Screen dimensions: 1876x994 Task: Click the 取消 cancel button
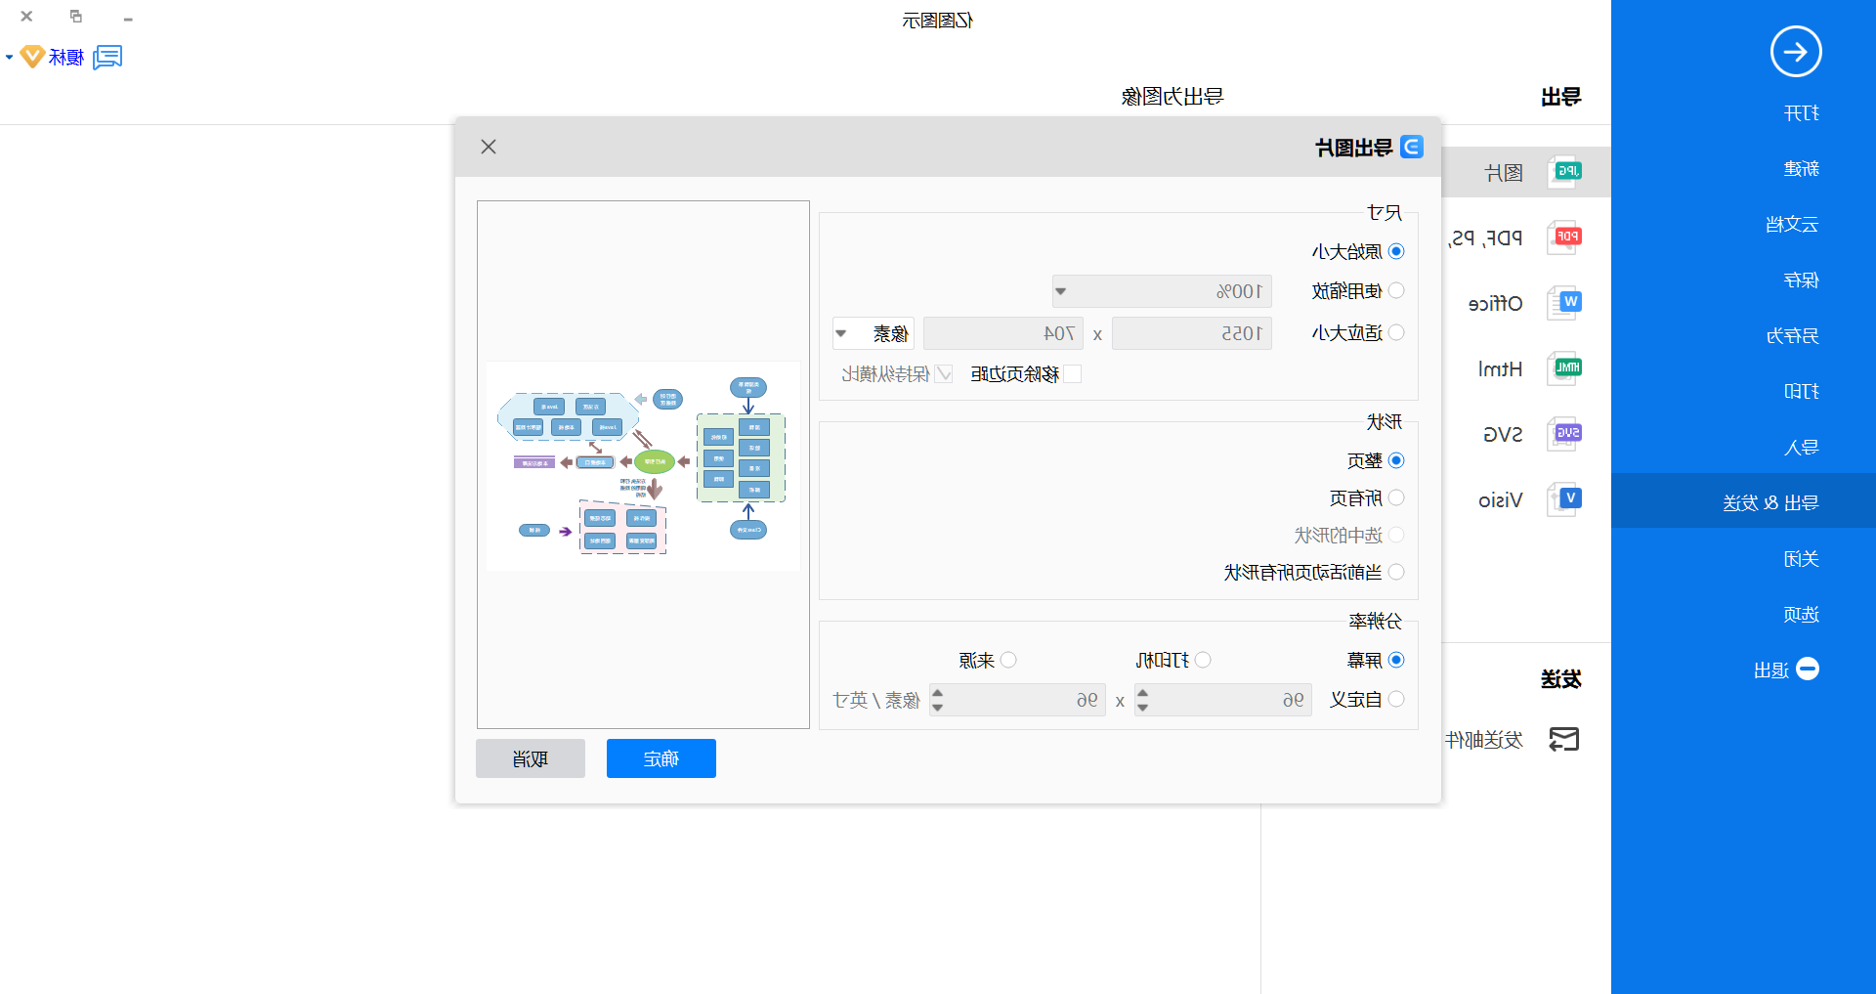[531, 758]
